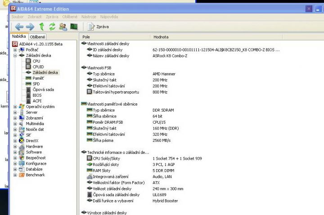The width and height of the screenshot is (324, 215).
Task: Select Čipová sada in the tree
Action: click(43, 90)
